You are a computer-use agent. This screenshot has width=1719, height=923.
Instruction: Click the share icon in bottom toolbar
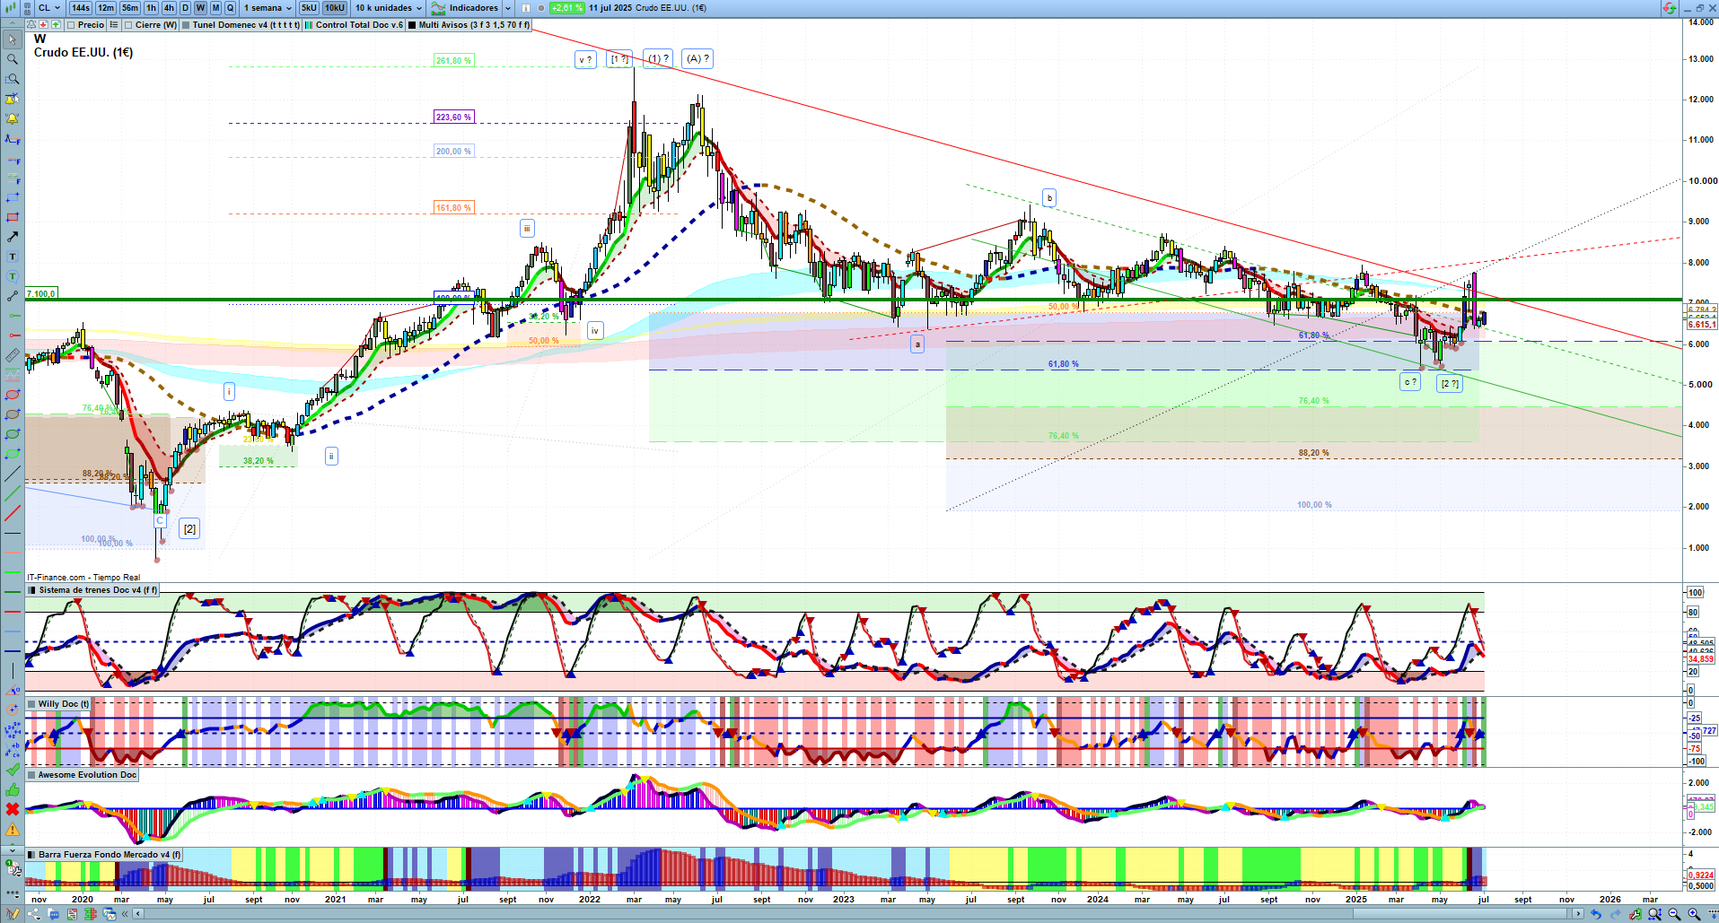34,914
